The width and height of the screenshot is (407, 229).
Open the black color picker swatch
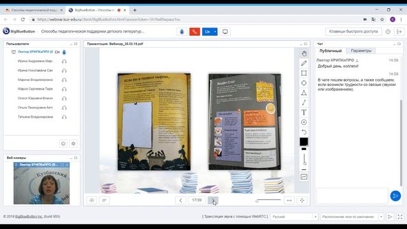pos(304,142)
